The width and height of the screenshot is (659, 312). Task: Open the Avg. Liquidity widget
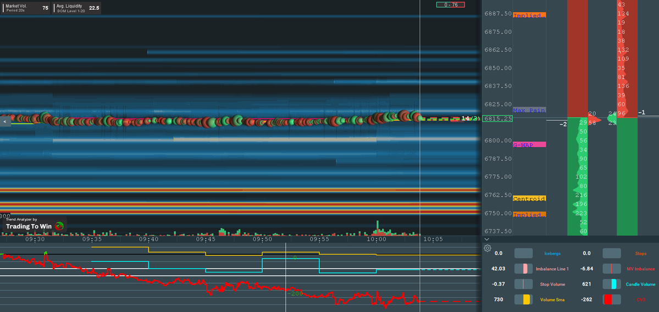click(x=76, y=8)
